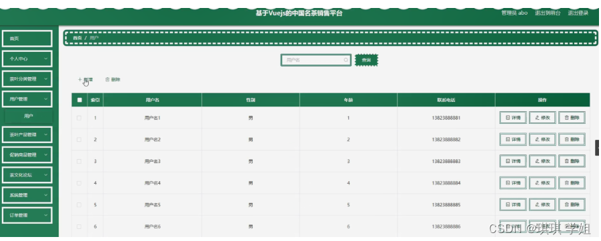The width and height of the screenshot is (601, 241).
Task: Click the trash icon for batch delete
Action: coord(107,80)
